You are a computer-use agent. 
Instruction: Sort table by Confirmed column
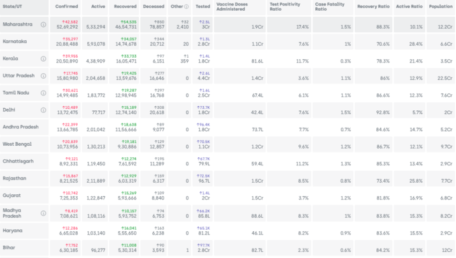65,7
